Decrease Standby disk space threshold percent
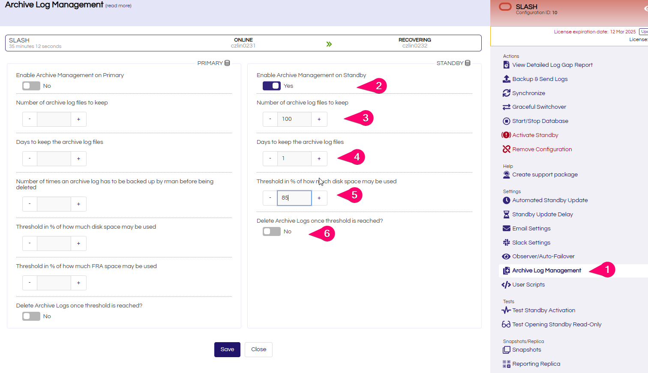Screen dimensions: 648x373 point(270,198)
